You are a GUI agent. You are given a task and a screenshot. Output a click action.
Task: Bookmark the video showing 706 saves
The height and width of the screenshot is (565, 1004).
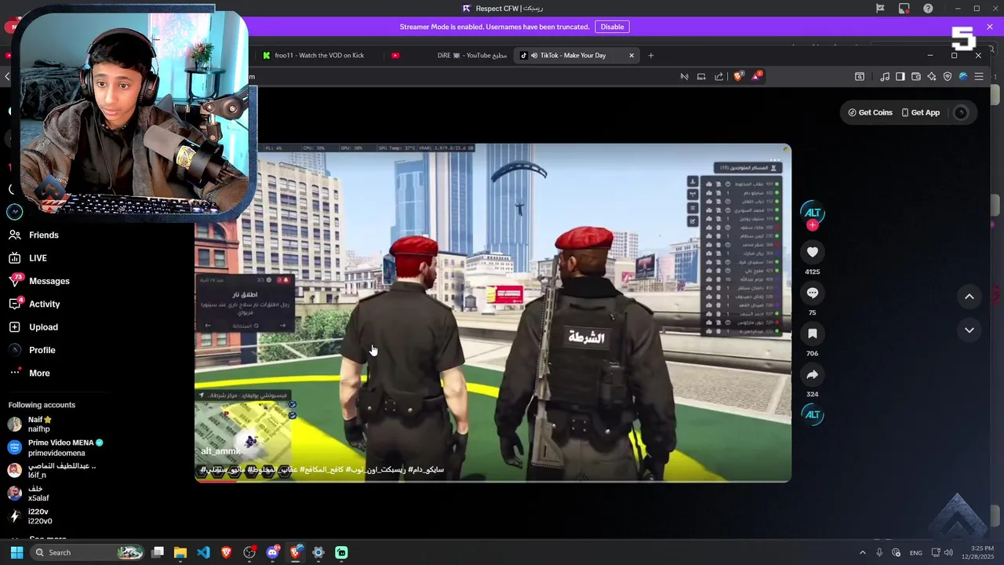pos(813,334)
